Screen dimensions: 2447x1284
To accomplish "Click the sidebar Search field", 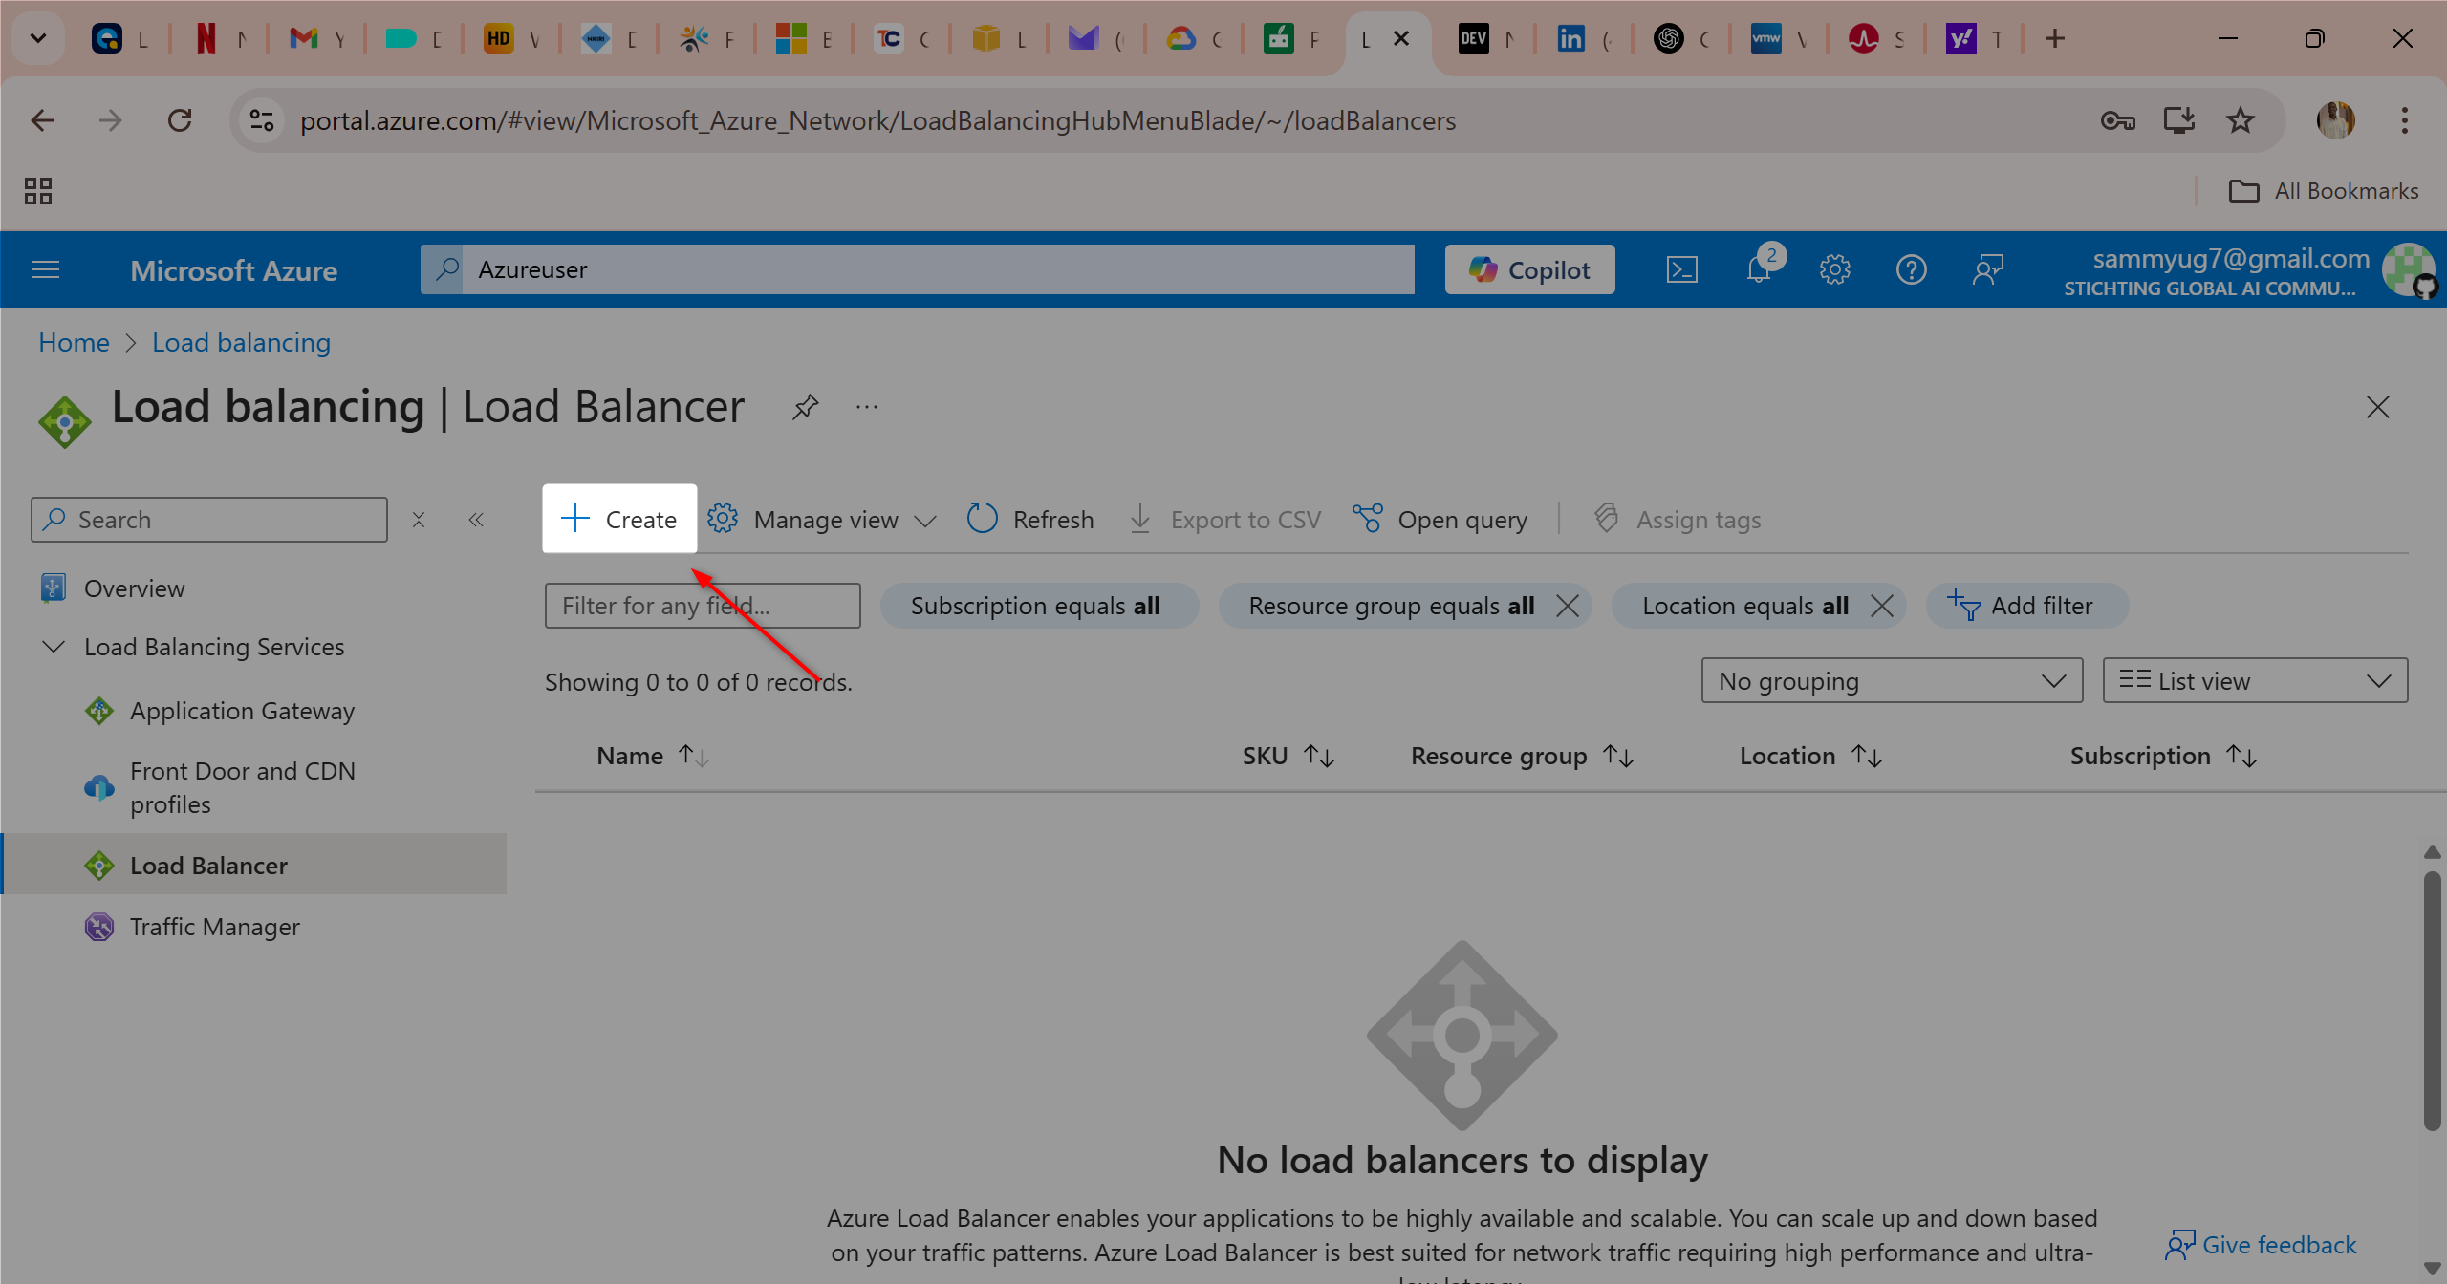I will pos(209,520).
